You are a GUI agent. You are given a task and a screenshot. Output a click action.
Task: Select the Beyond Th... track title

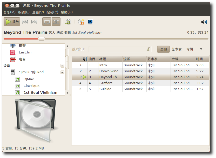pos(110,77)
